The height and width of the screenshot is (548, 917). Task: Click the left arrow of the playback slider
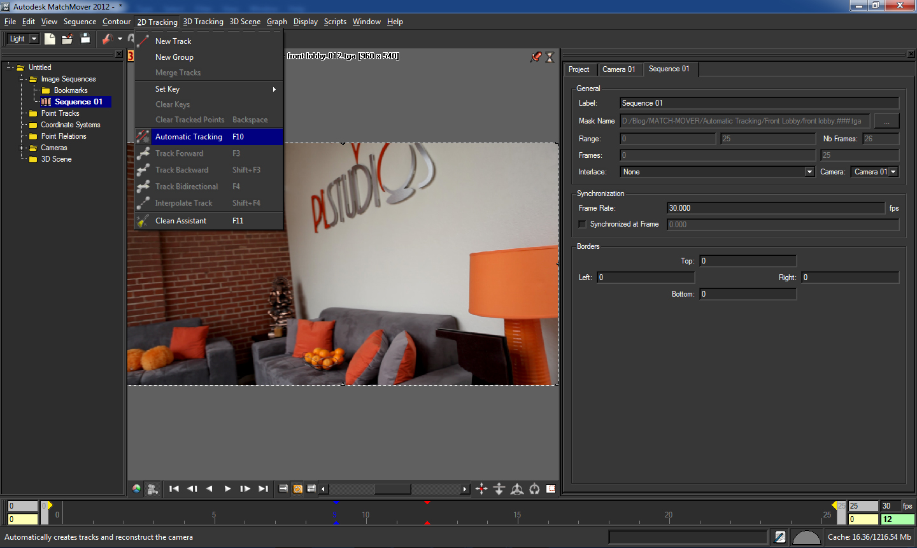pos(323,489)
